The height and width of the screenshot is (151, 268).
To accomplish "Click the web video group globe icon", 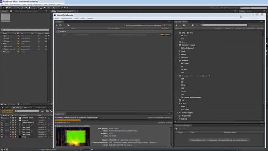I will tap(180, 45).
